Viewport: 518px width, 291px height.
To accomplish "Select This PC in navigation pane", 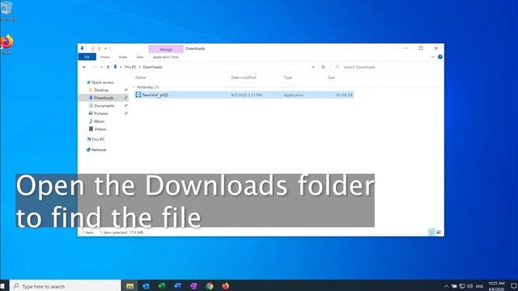I will point(98,140).
